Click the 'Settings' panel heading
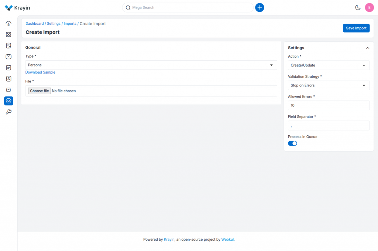Screen dimensions: 378x251 (296, 48)
